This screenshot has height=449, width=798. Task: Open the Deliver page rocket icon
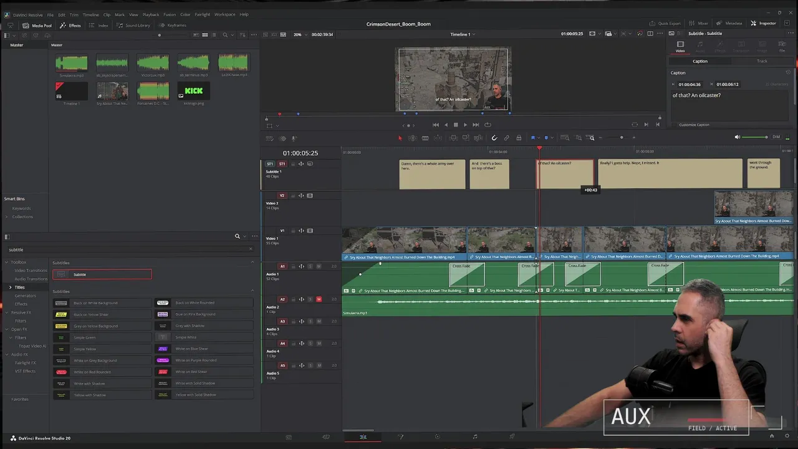[x=512, y=437]
